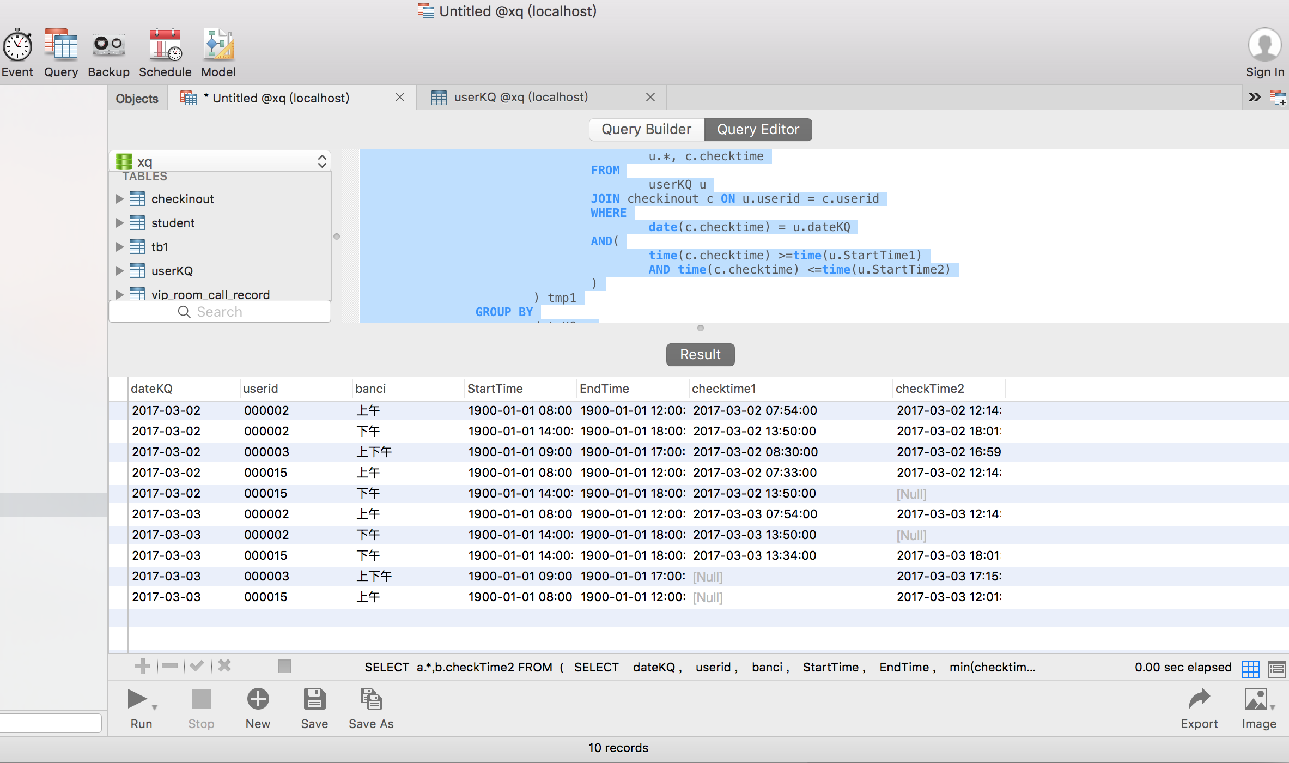Select the checkinout table item
This screenshot has width=1289, height=763.
[183, 199]
